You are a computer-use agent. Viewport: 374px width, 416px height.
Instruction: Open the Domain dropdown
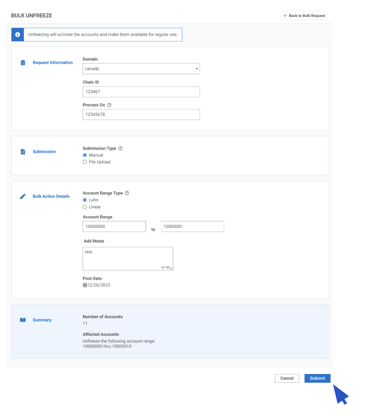tap(141, 69)
